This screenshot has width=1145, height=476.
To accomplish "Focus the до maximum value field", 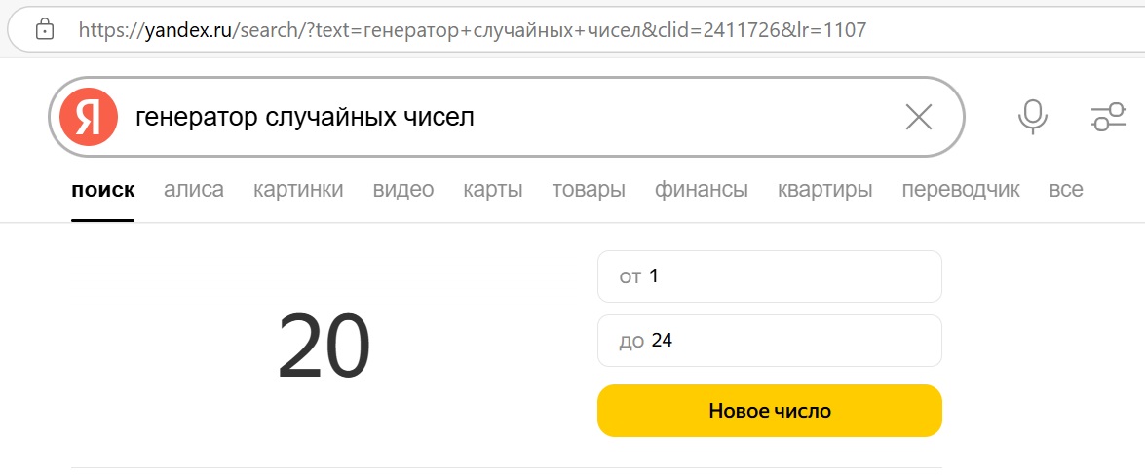I will [x=770, y=341].
